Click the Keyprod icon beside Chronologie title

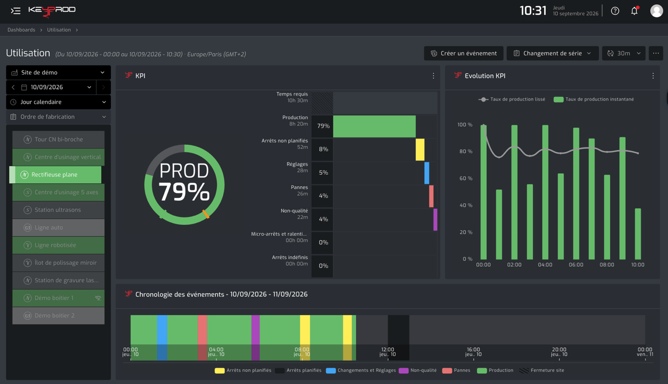128,294
